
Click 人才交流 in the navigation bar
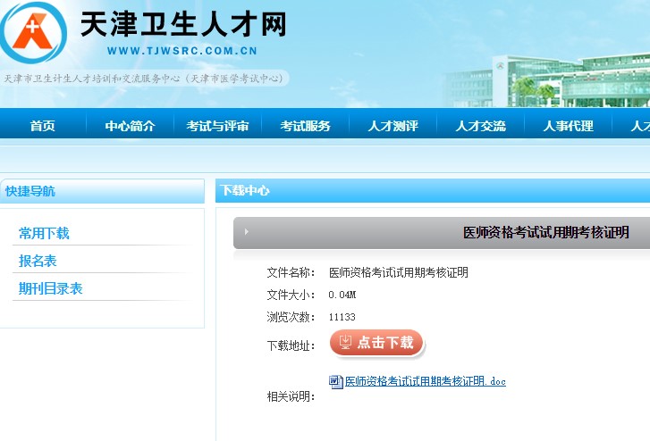click(480, 126)
